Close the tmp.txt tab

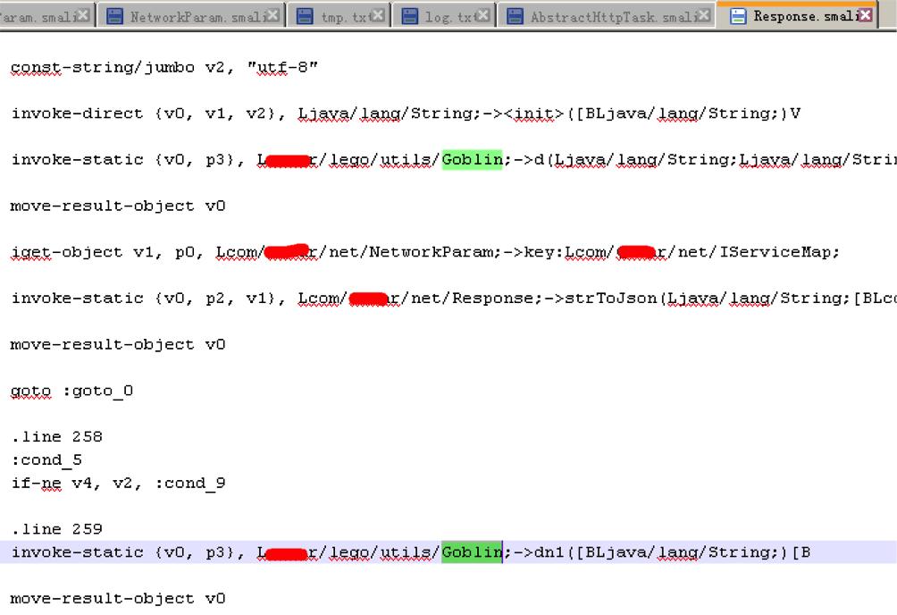click(x=378, y=16)
